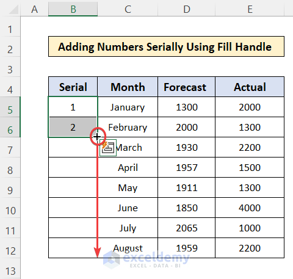The height and width of the screenshot is (279, 293).
Task: Click the Quick Analysis icon near March
Action: click(108, 148)
